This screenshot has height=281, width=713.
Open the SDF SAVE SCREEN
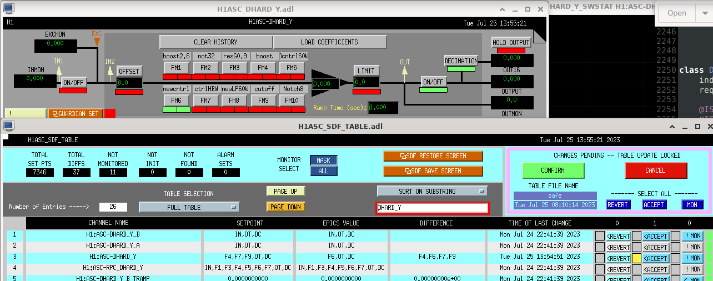(x=433, y=171)
